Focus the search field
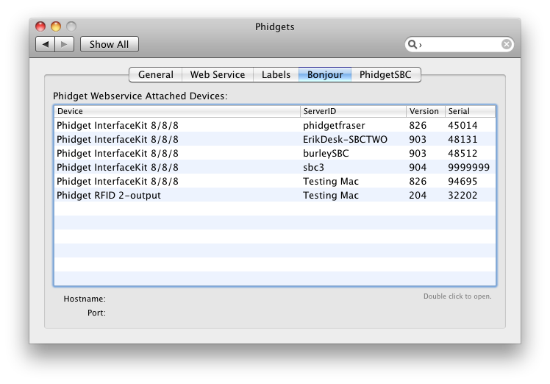 (460, 44)
